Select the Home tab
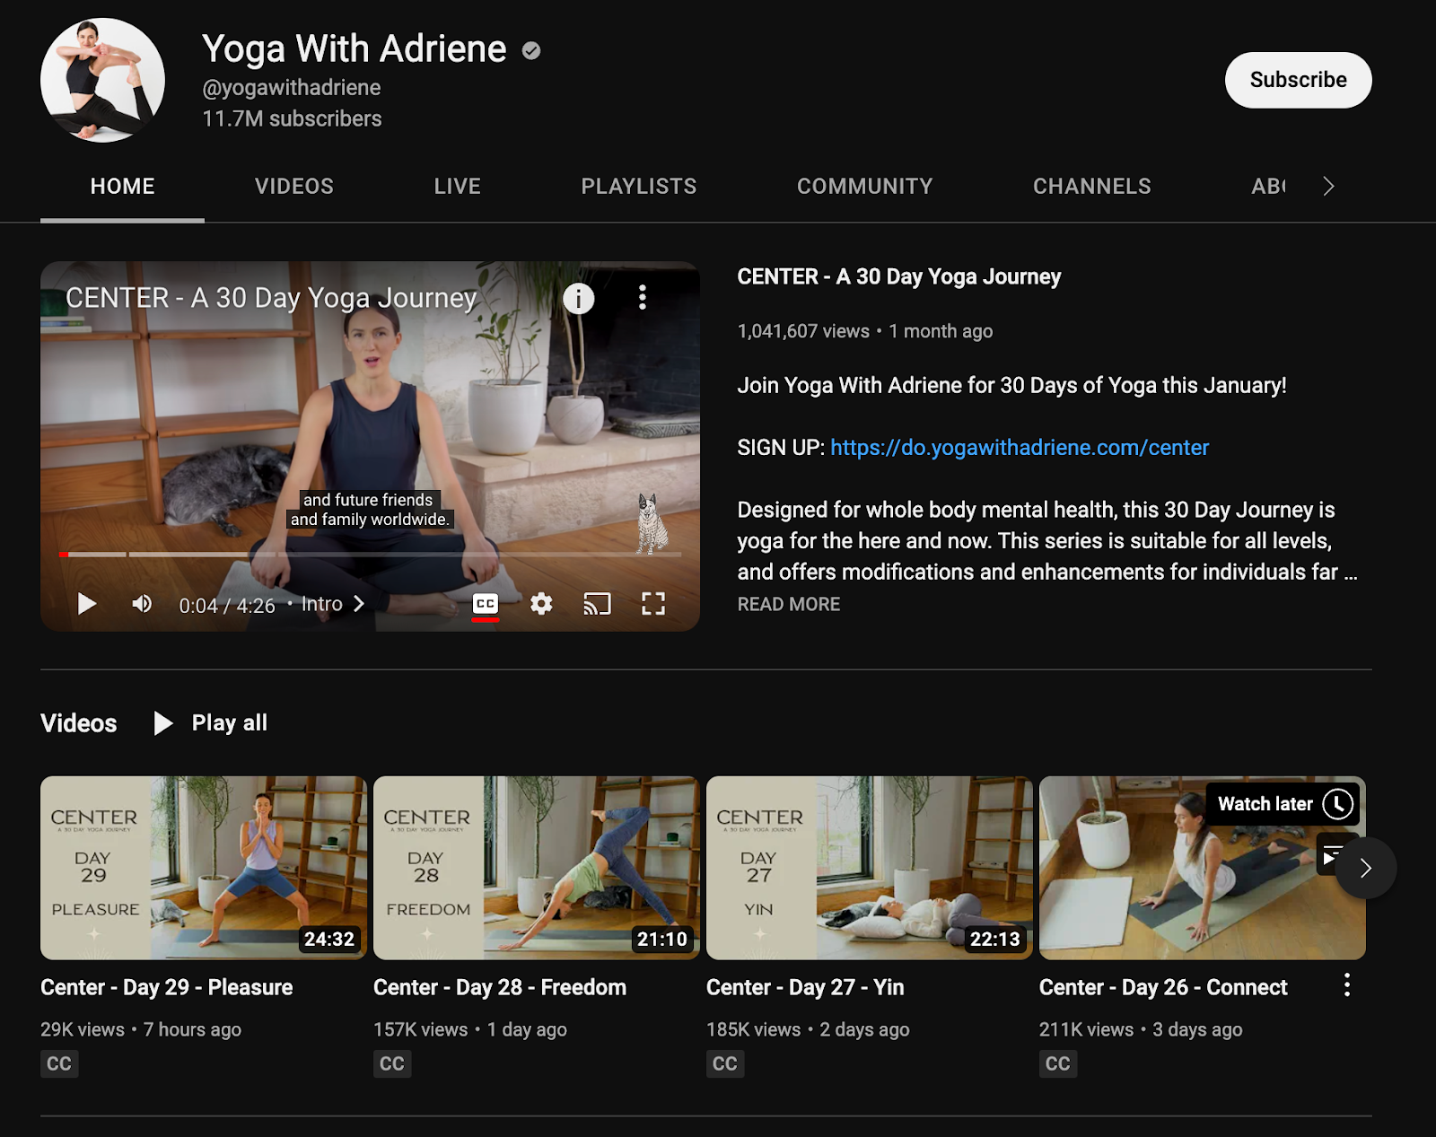This screenshot has height=1137, width=1436. 123,186
